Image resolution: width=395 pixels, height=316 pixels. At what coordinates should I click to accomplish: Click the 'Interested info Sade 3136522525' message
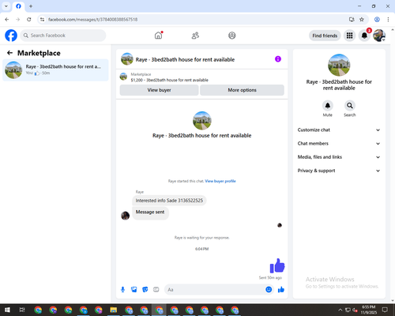click(169, 201)
